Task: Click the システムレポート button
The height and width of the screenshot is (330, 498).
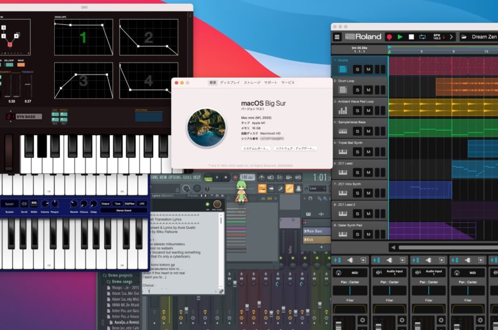Action: pyautogui.click(x=255, y=148)
